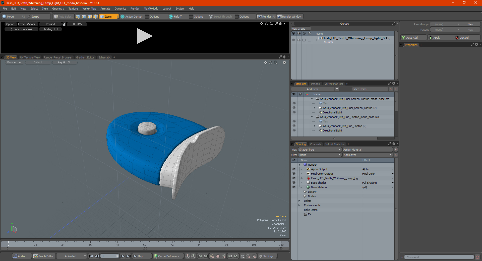Screen dimensions: 482x261
Task: Click the Render button
Action: [x=266, y=17]
